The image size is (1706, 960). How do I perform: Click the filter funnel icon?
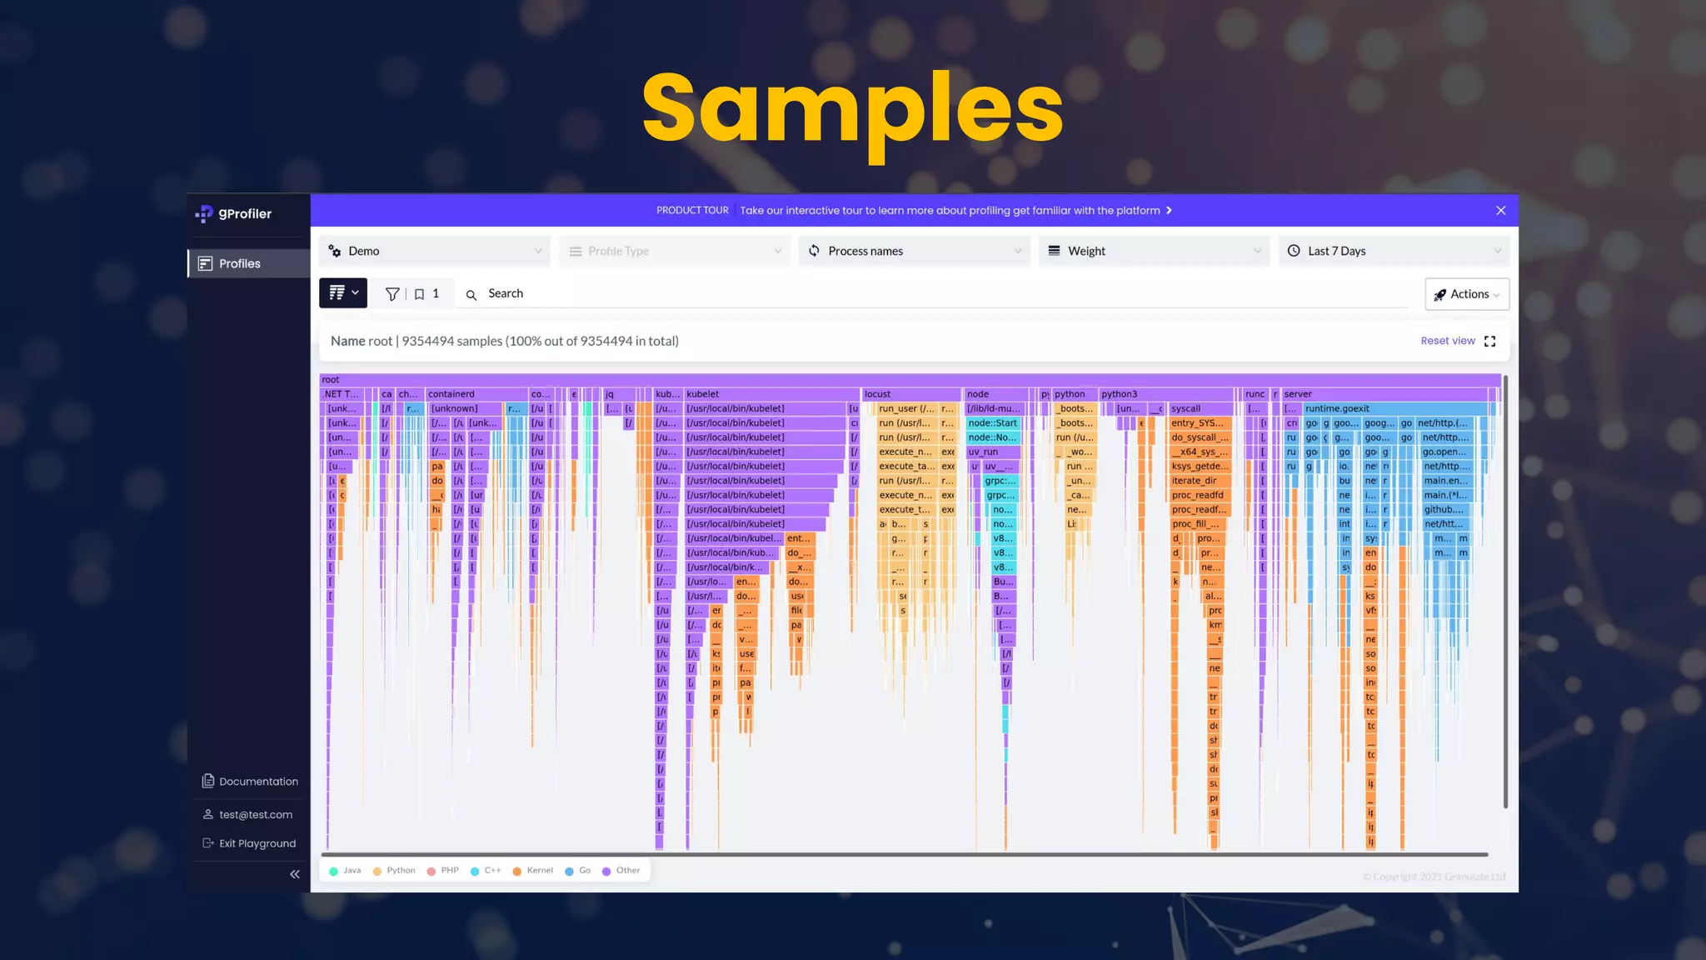coord(392,294)
